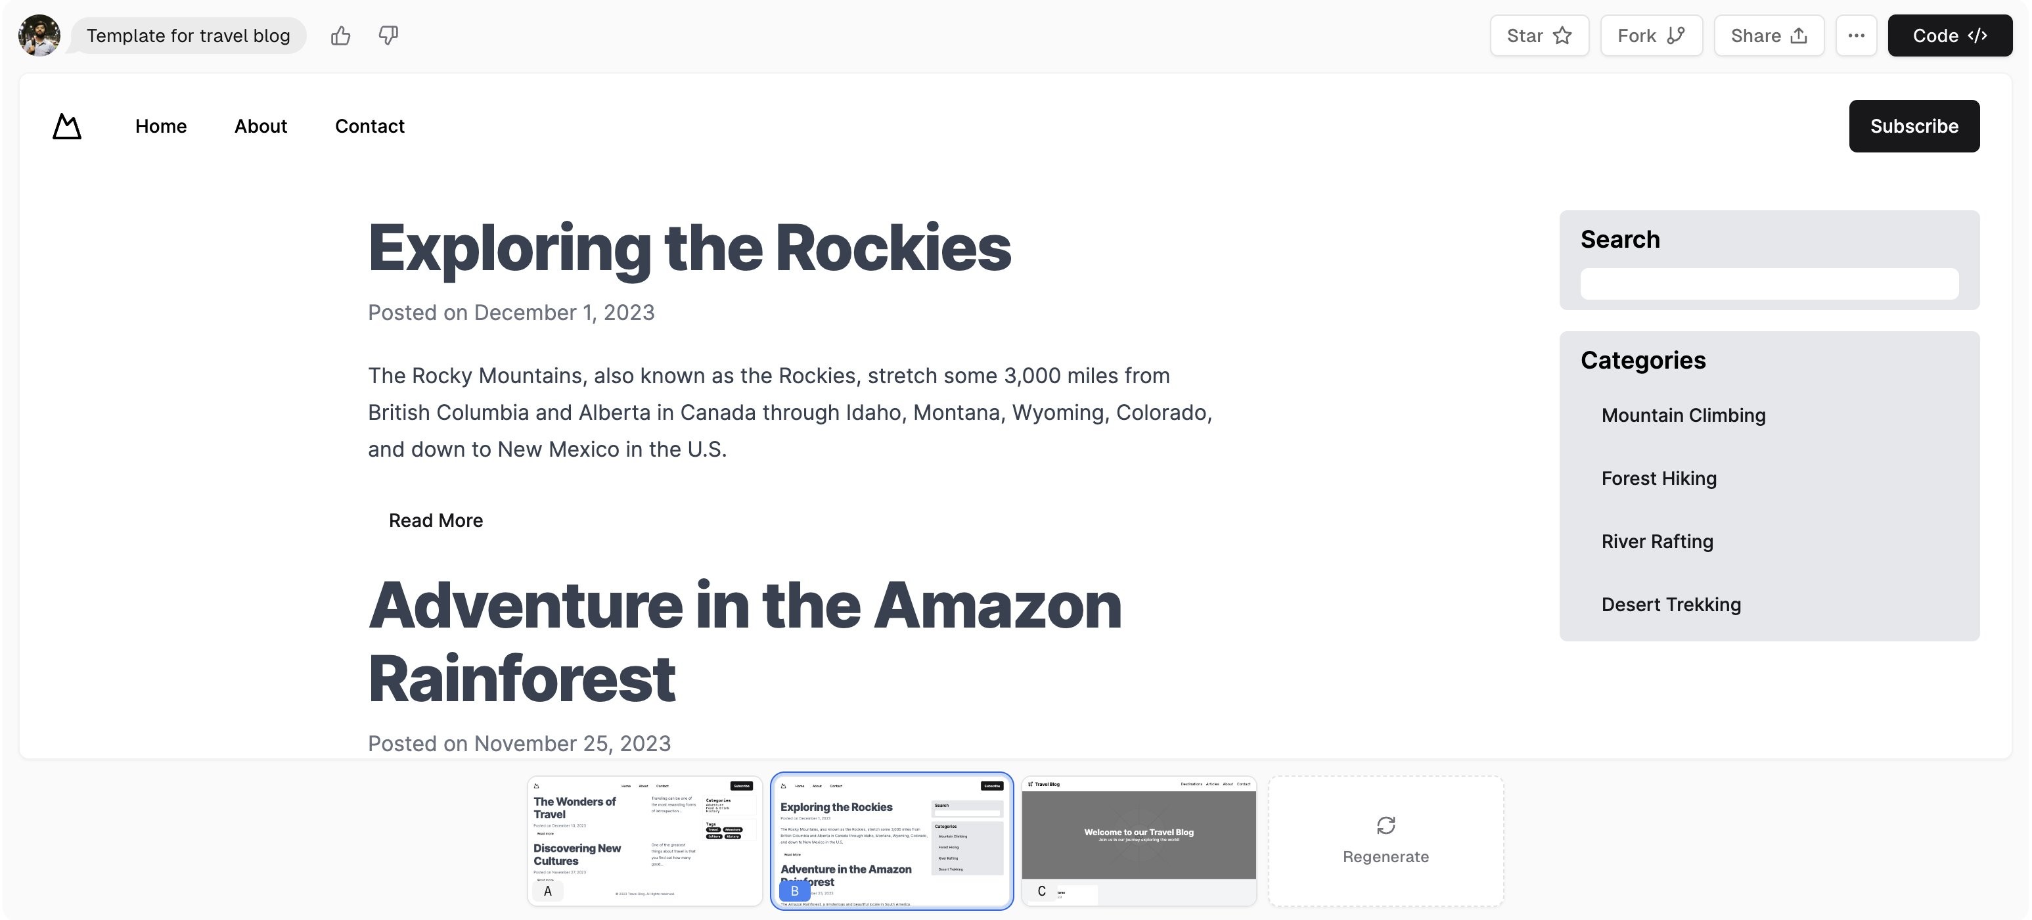Select the Desert Trekking category
2032x920 pixels.
click(x=1671, y=605)
